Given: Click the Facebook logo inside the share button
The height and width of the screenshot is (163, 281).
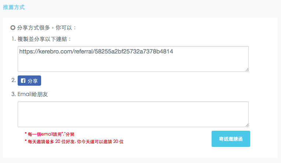Looking at the screenshot, I should point(23,81).
